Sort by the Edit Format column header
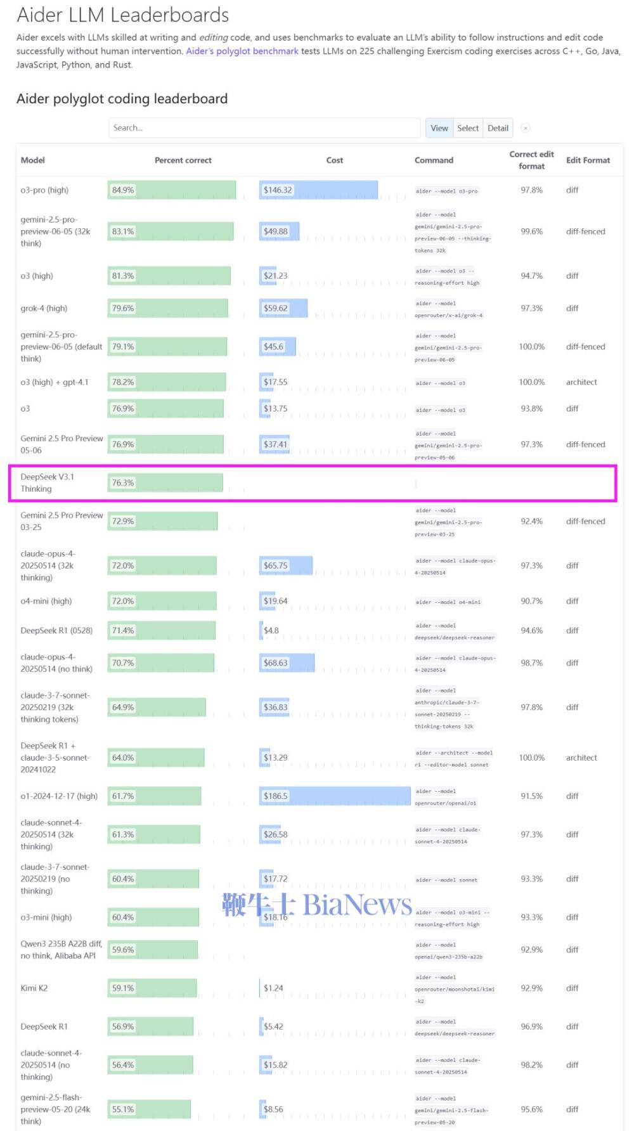The height and width of the screenshot is (1131, 634). coord(588,160)
